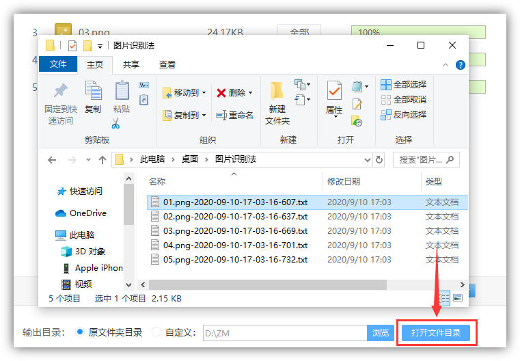520x361 pixels.
Task: Switch to large icons view in status bar
Action: click(x=458, y=298)
